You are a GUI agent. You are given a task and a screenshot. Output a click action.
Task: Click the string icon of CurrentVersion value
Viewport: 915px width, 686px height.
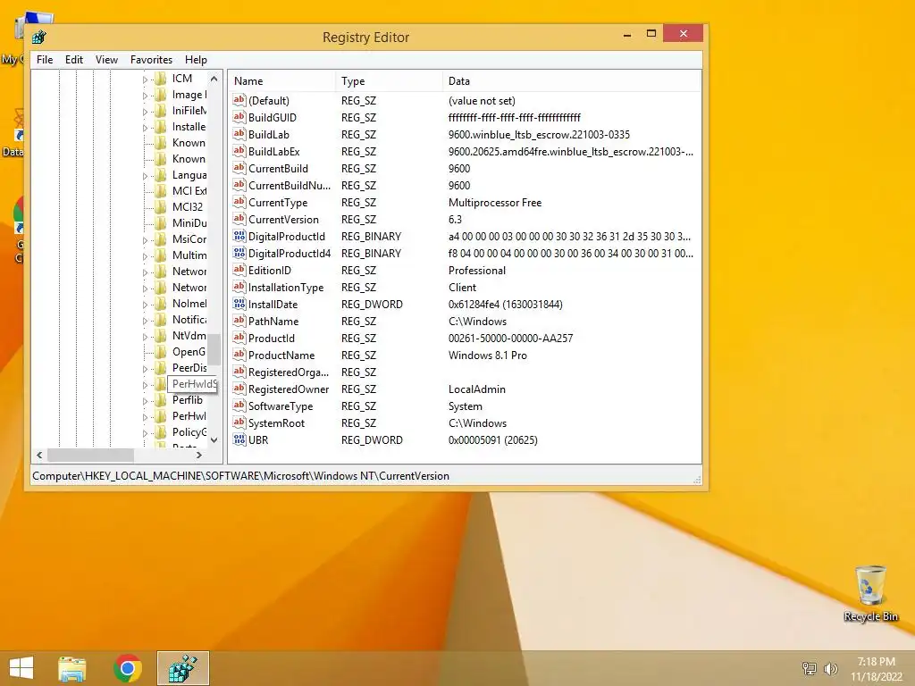(x=239, y=220)
